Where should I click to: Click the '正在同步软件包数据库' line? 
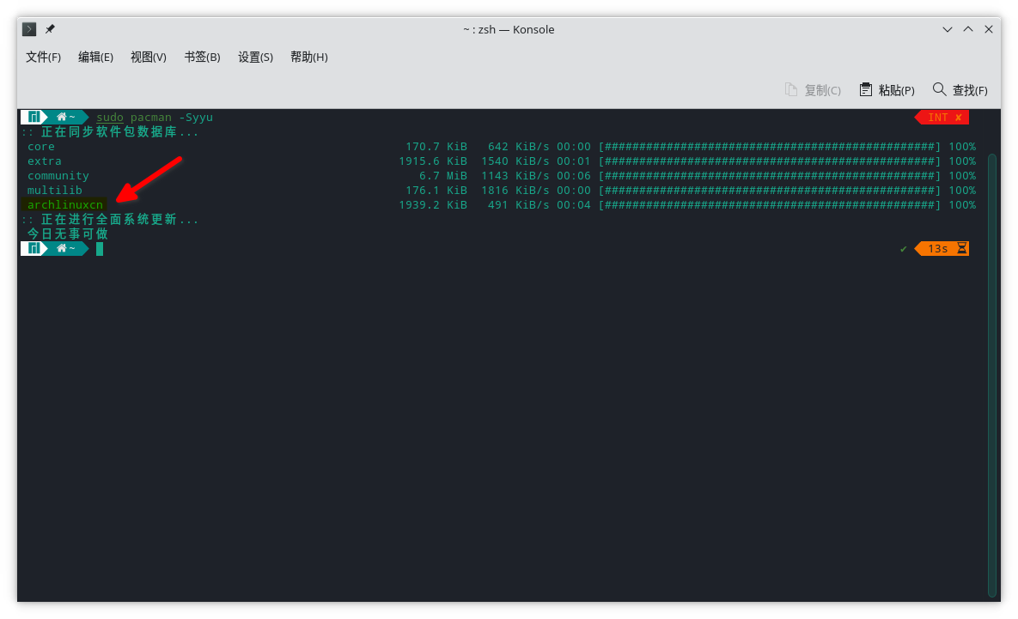click(x=109, y=131)
